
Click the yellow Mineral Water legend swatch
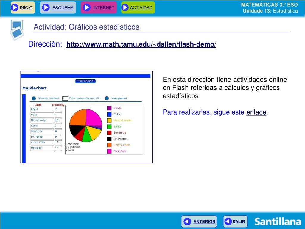109,120
